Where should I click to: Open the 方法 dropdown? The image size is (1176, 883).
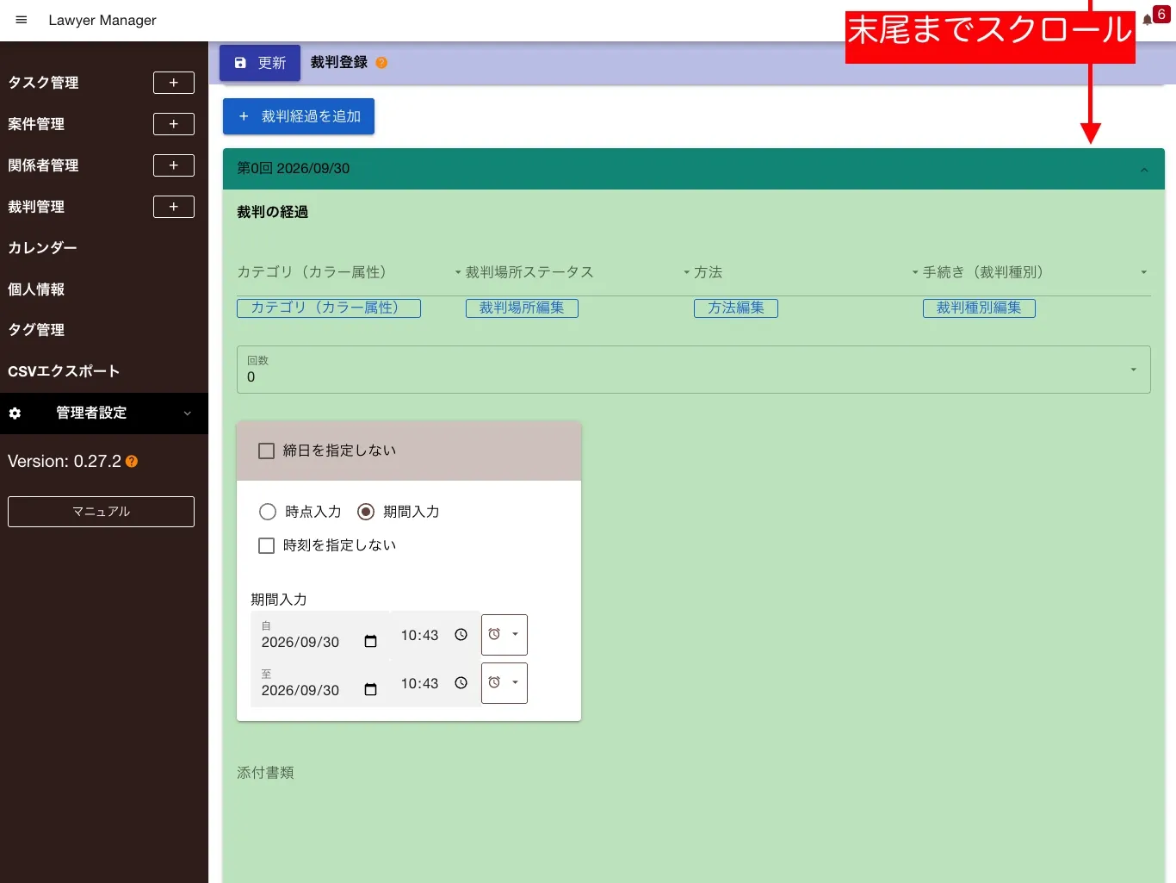pyautogui.click(x=808, y=272)
